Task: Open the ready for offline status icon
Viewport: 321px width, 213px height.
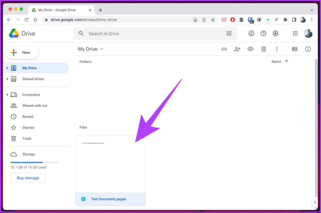Action: tap(251, 33)
